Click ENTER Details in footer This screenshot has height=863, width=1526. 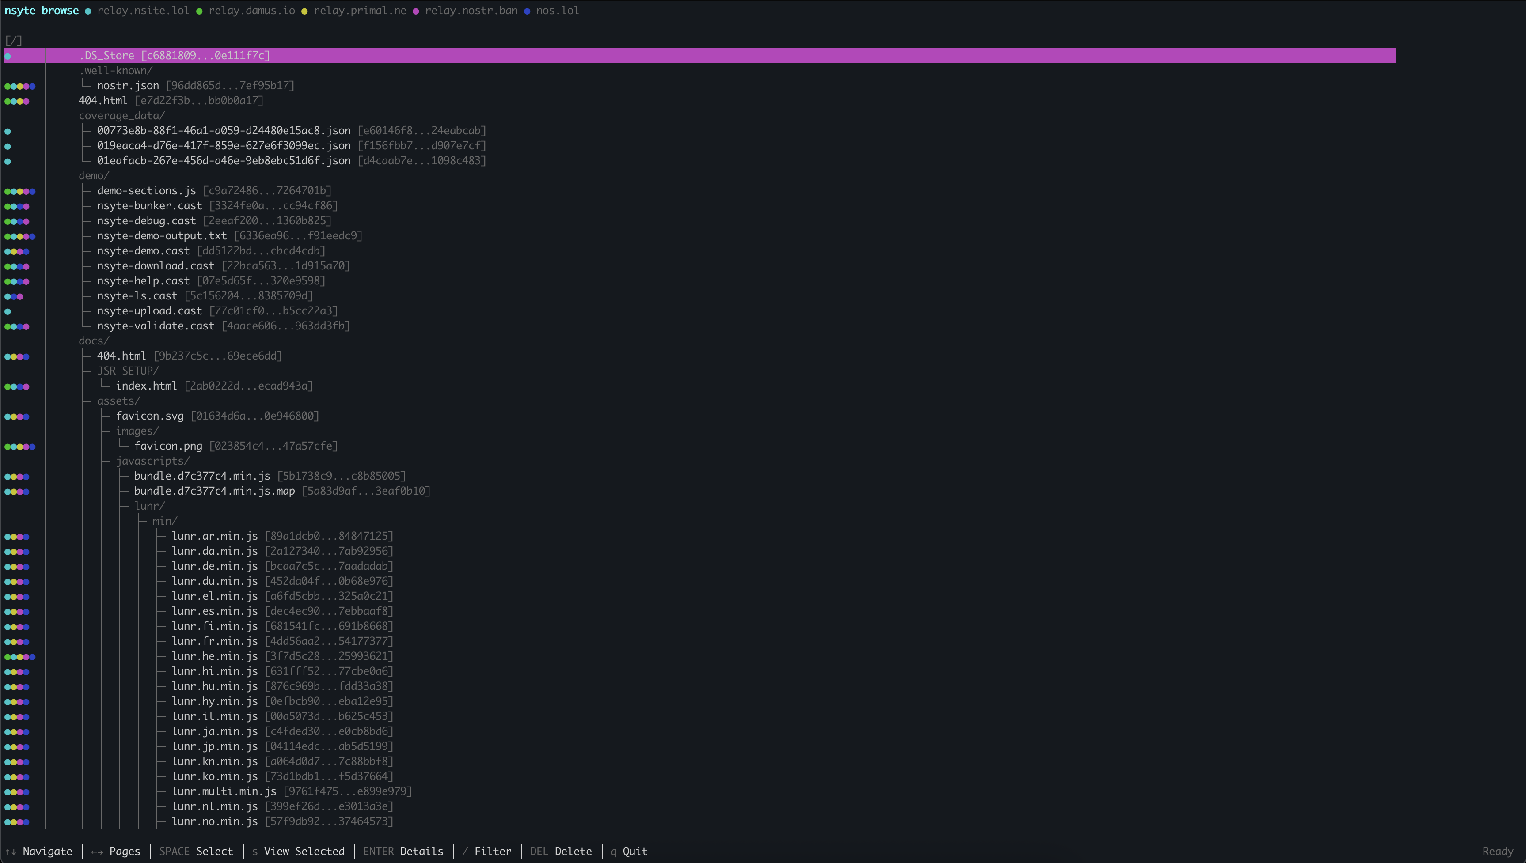click(403, 852)
